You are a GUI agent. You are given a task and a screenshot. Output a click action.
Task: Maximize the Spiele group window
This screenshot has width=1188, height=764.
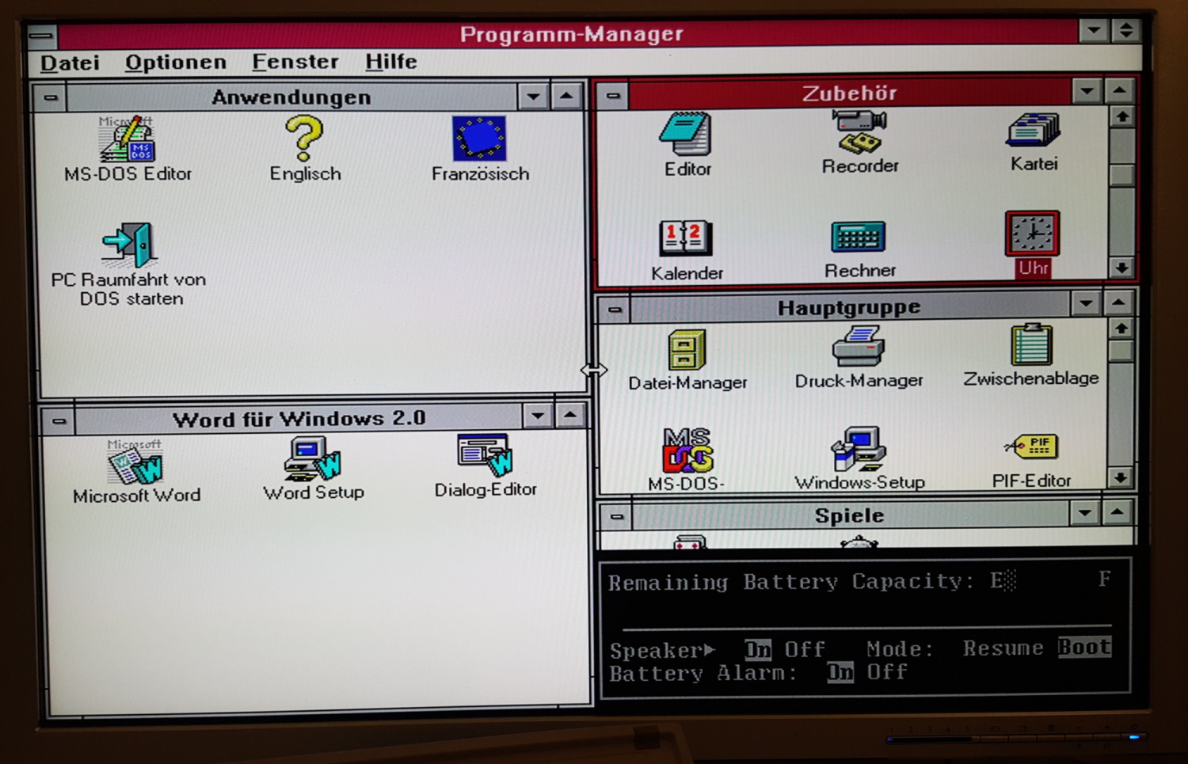point(1117,513)
